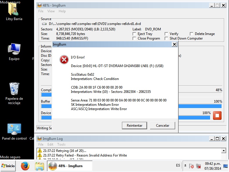Click the network tray icon with red X

(198, 166)
